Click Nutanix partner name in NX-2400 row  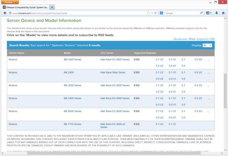[13, 72]
